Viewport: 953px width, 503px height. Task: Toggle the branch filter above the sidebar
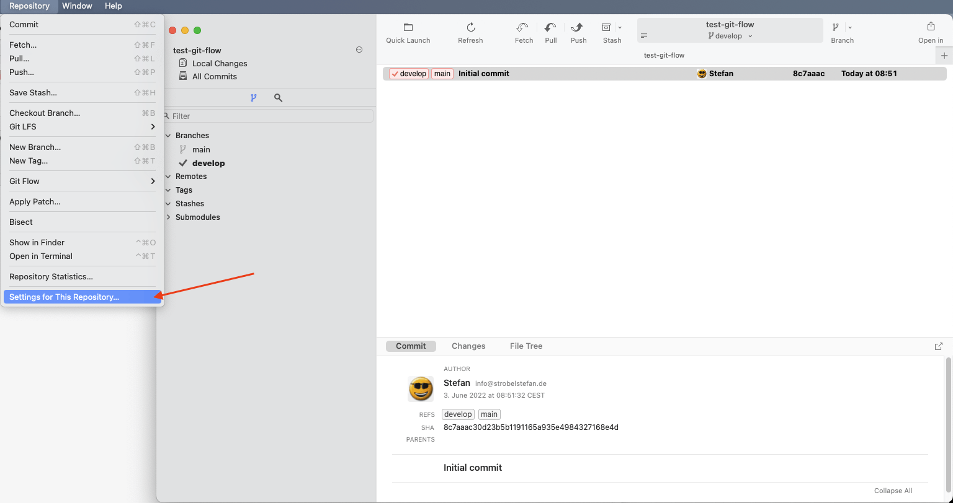pyautogui.click(x=253, y=97)
